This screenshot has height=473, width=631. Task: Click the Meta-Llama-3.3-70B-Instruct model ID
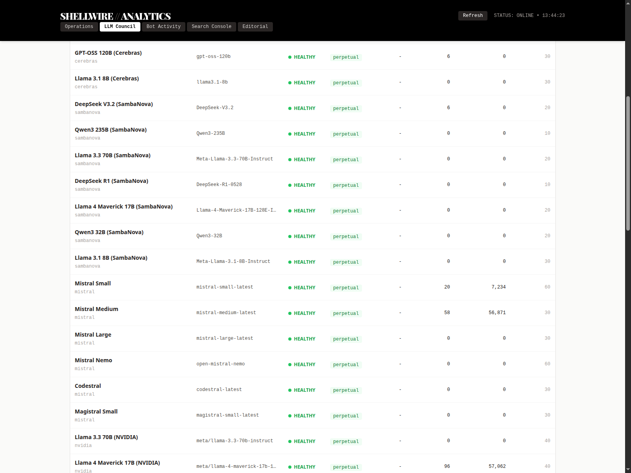[235, 159]
